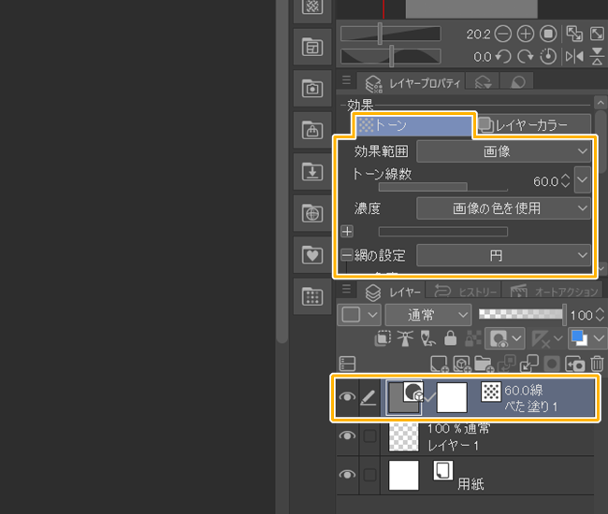
Task: Open 網の設定 dropdown showing 円
Action: point(503,255)
